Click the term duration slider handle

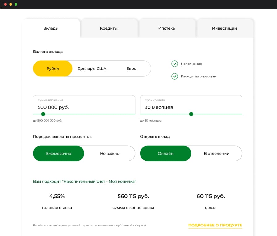coord(191,114)
